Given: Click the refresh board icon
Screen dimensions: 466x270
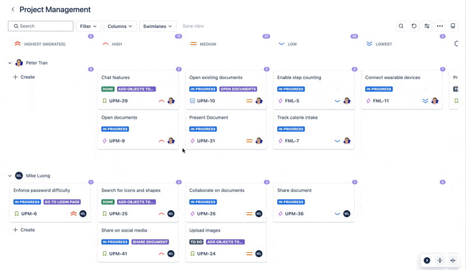Looking at the screenshot, I should pos(414,26).
